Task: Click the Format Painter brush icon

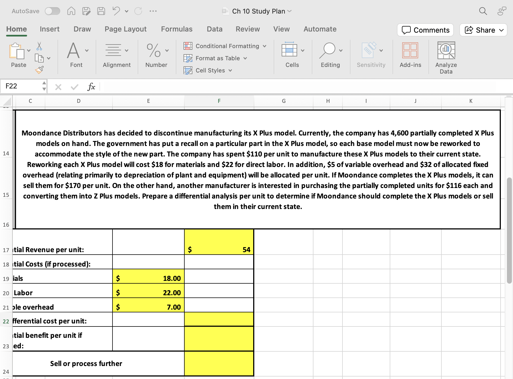Action: coord(39,70)
